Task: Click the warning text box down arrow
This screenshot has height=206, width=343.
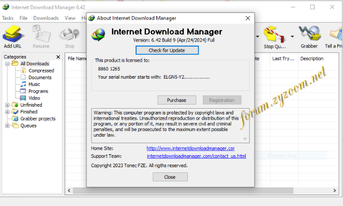Action: (245, 139)
